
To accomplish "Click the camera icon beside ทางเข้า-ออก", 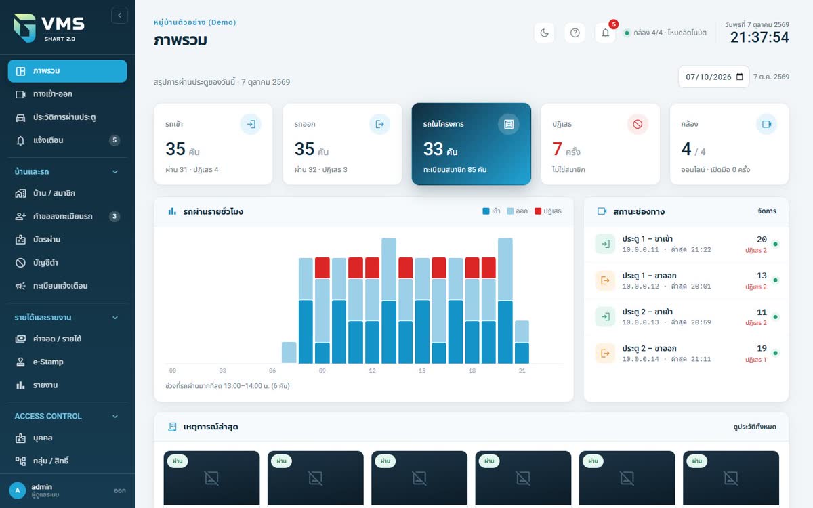I will [20, 94].
